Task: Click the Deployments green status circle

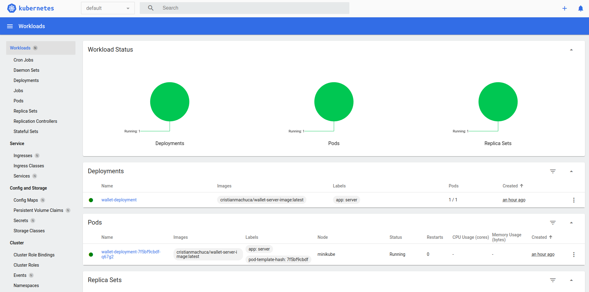Action: point(170,102)
